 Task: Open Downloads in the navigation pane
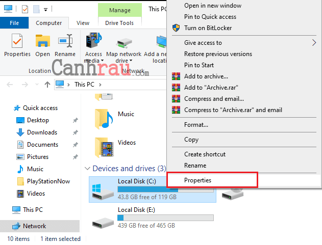coord(42,132)
